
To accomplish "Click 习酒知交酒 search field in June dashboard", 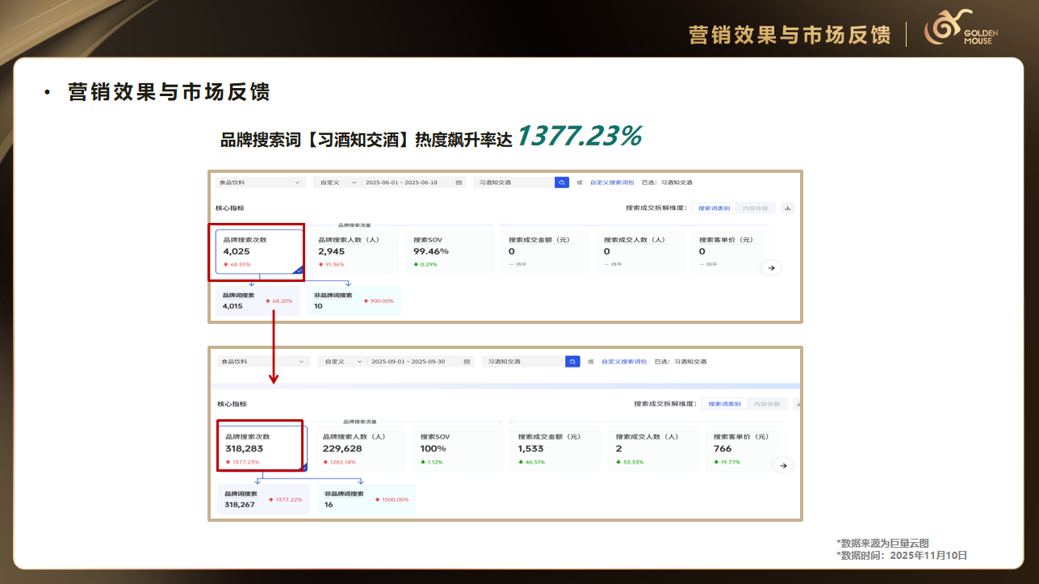I will [x=514, y=183].
